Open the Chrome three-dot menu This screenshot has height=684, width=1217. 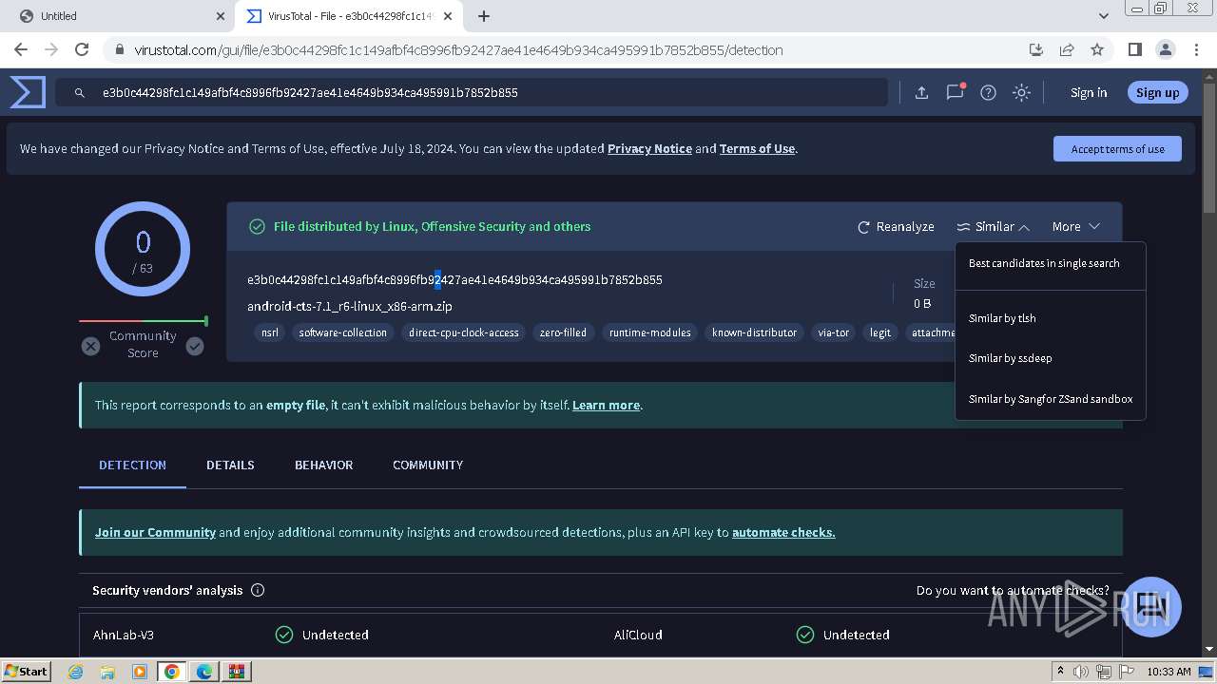tap(1195, 49)
